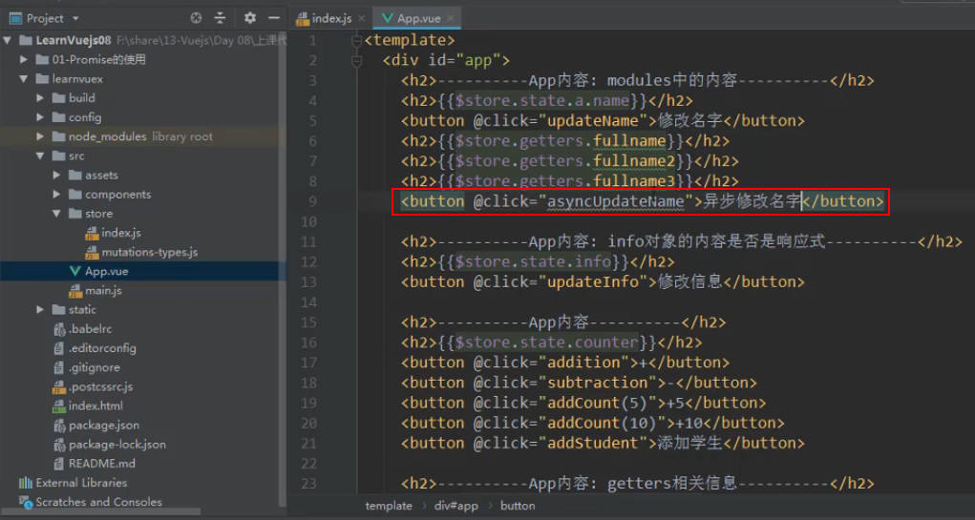Expand the components folder
This screenshot has height=520, width=975.
pos(56,194)
